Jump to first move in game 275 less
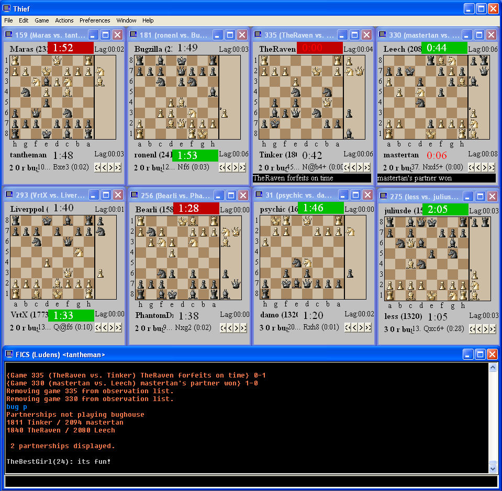This screenshot has height=491, width=502. click(472, 329)
